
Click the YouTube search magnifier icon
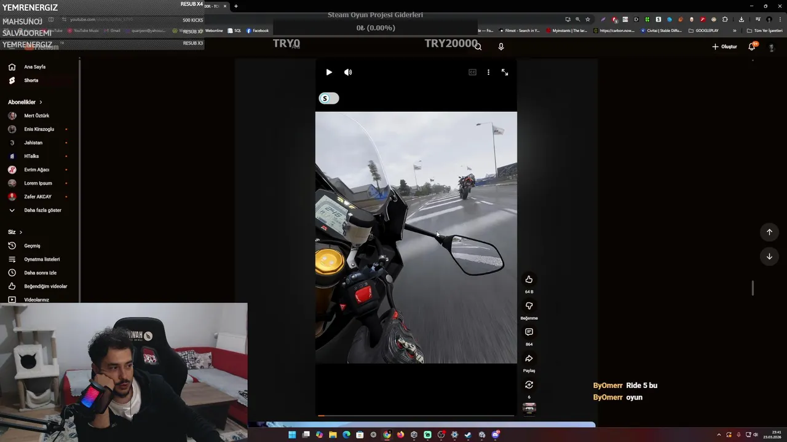coord(478,47)
